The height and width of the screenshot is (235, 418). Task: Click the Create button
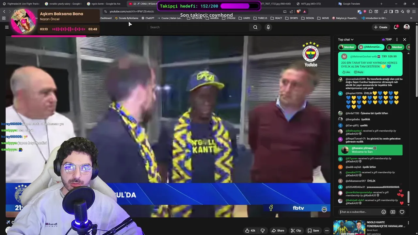click(380, 27)
